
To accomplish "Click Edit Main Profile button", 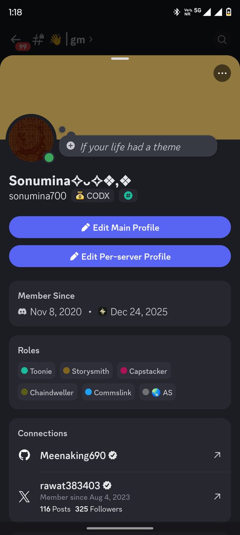I will point(120,227).
